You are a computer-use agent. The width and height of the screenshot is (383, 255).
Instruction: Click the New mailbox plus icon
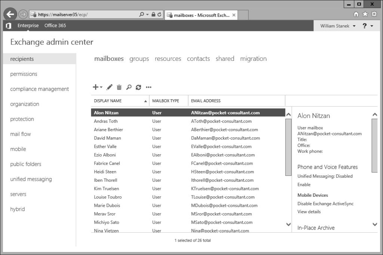click(95, 87)
